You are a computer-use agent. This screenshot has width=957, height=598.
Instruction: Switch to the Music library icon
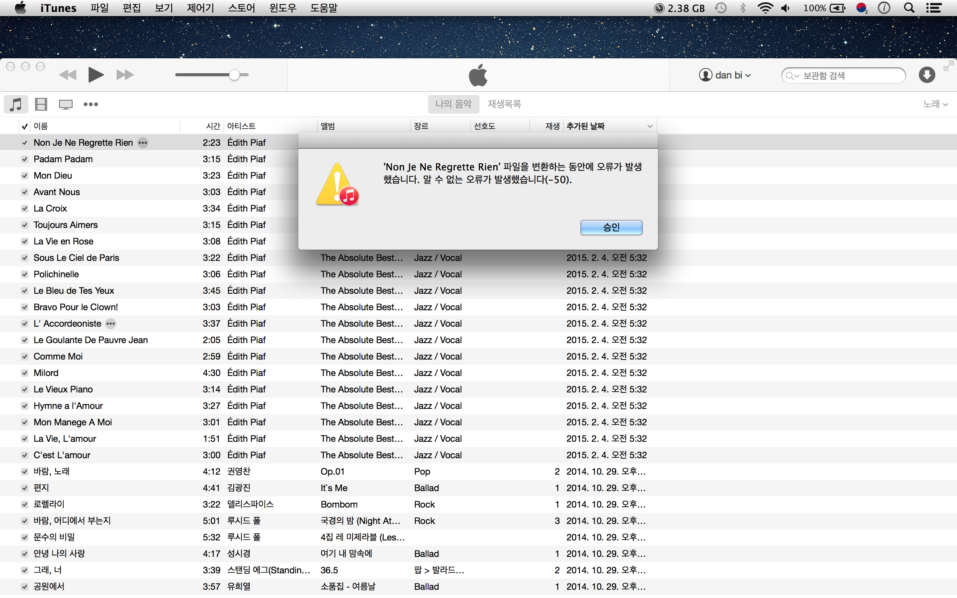point(16,104)
